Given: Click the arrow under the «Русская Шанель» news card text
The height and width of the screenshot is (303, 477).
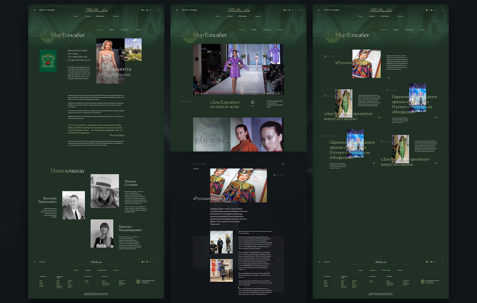Looking at the screenshot, I should pos(388,78).
